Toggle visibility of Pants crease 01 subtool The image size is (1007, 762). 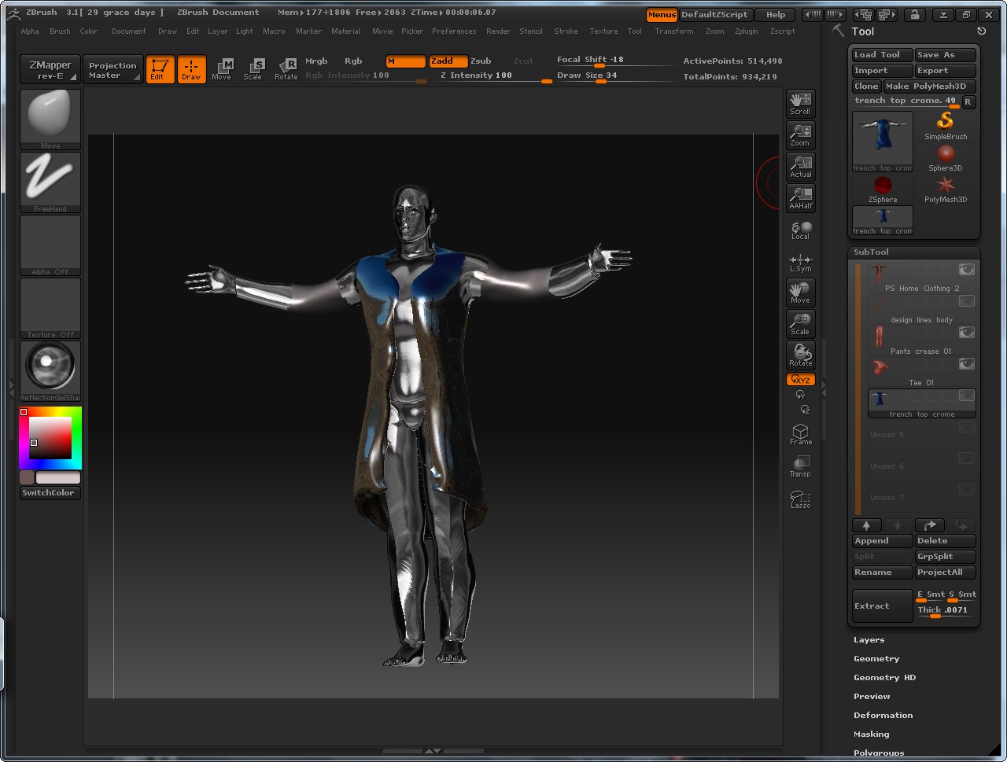pyautogui.click(x=966, y=333)
